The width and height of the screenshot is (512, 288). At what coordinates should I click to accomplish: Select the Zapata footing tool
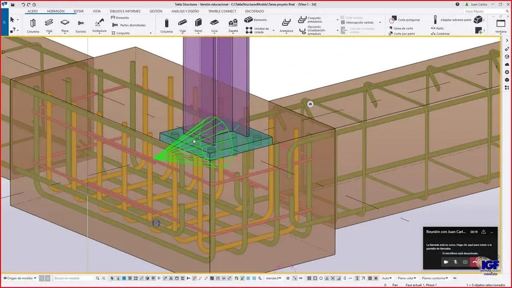click(x=233, y=25)
